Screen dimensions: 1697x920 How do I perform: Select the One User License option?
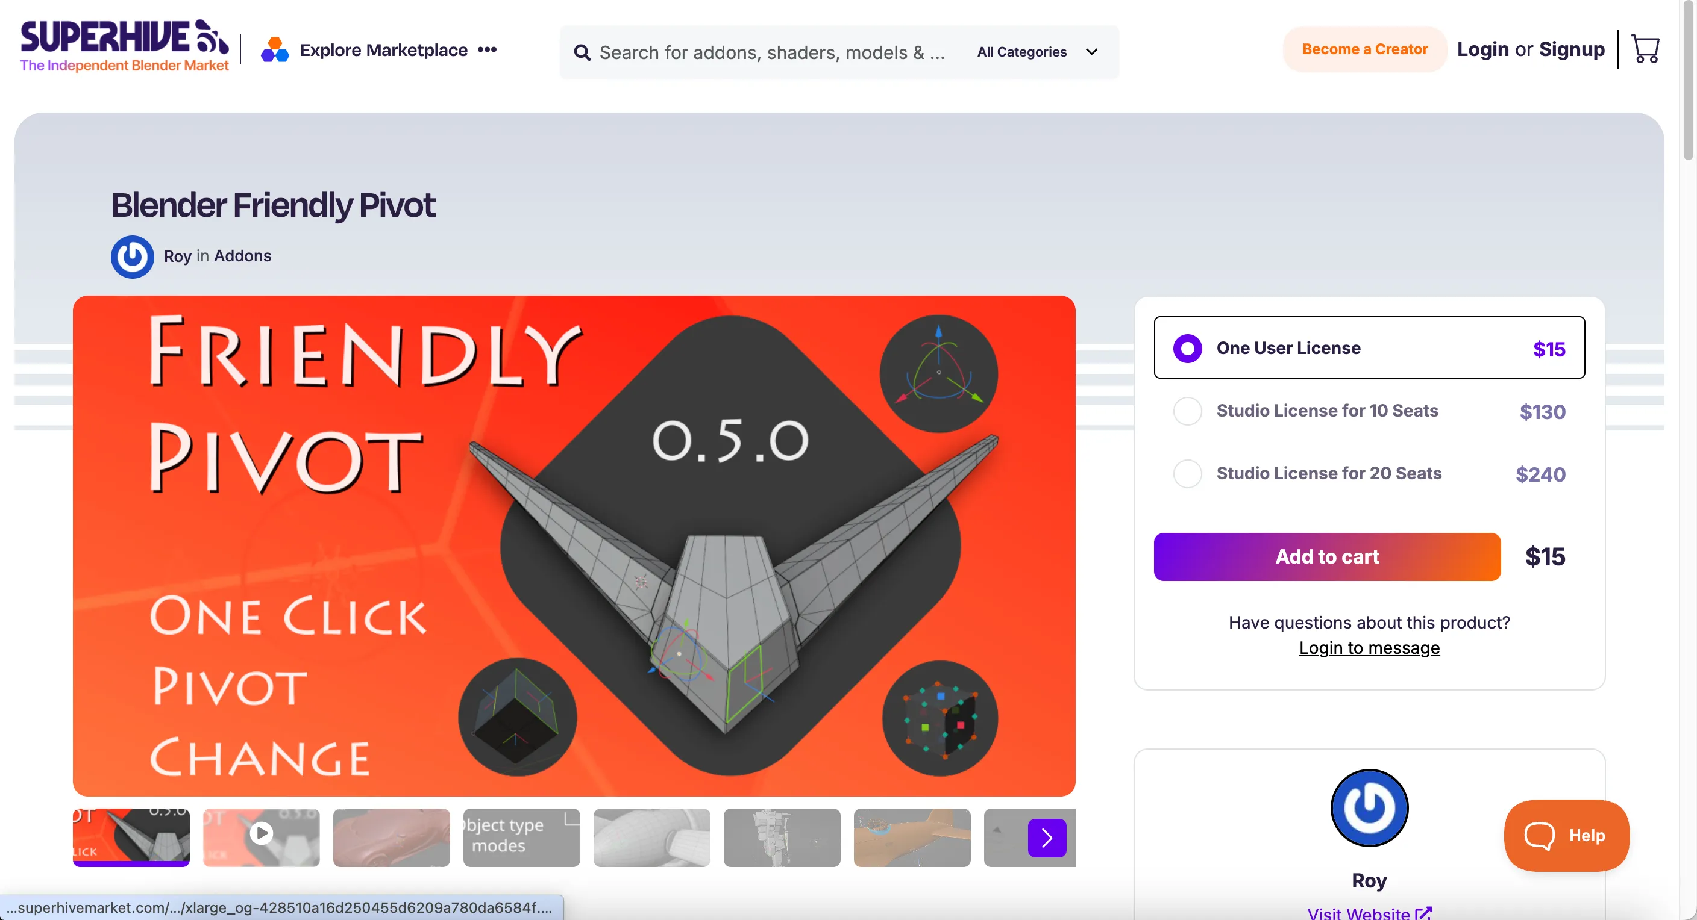[x=1187, y=348]
